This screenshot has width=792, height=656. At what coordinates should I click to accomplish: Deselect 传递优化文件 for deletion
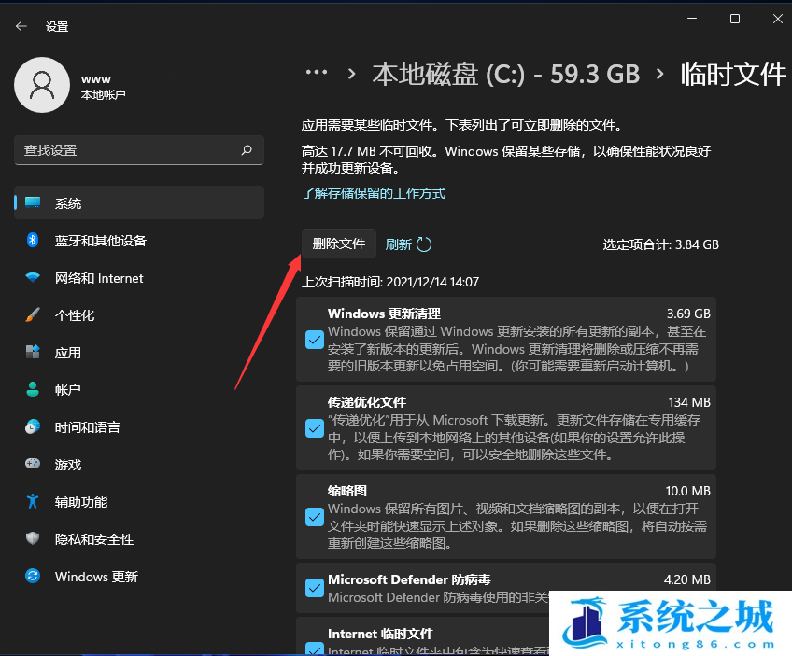(315, 428)
